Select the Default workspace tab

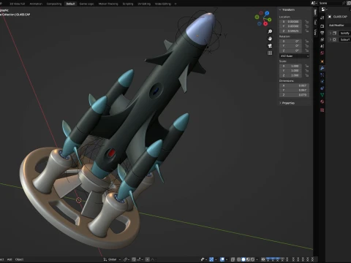click(70, 4)
